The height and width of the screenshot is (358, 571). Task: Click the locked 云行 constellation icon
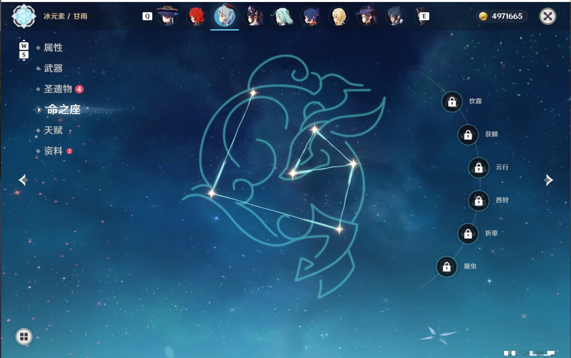(478, 168)
